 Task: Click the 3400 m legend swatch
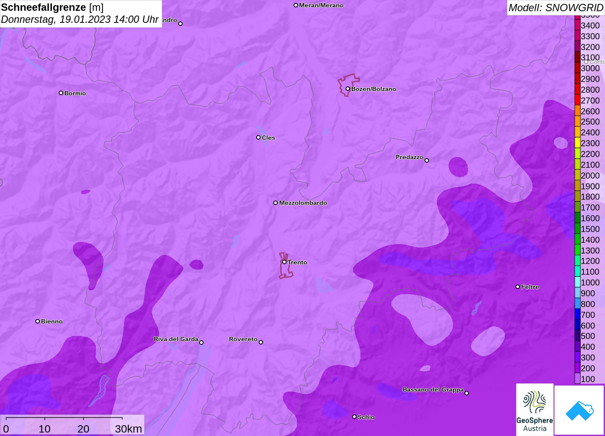point(577,25)
